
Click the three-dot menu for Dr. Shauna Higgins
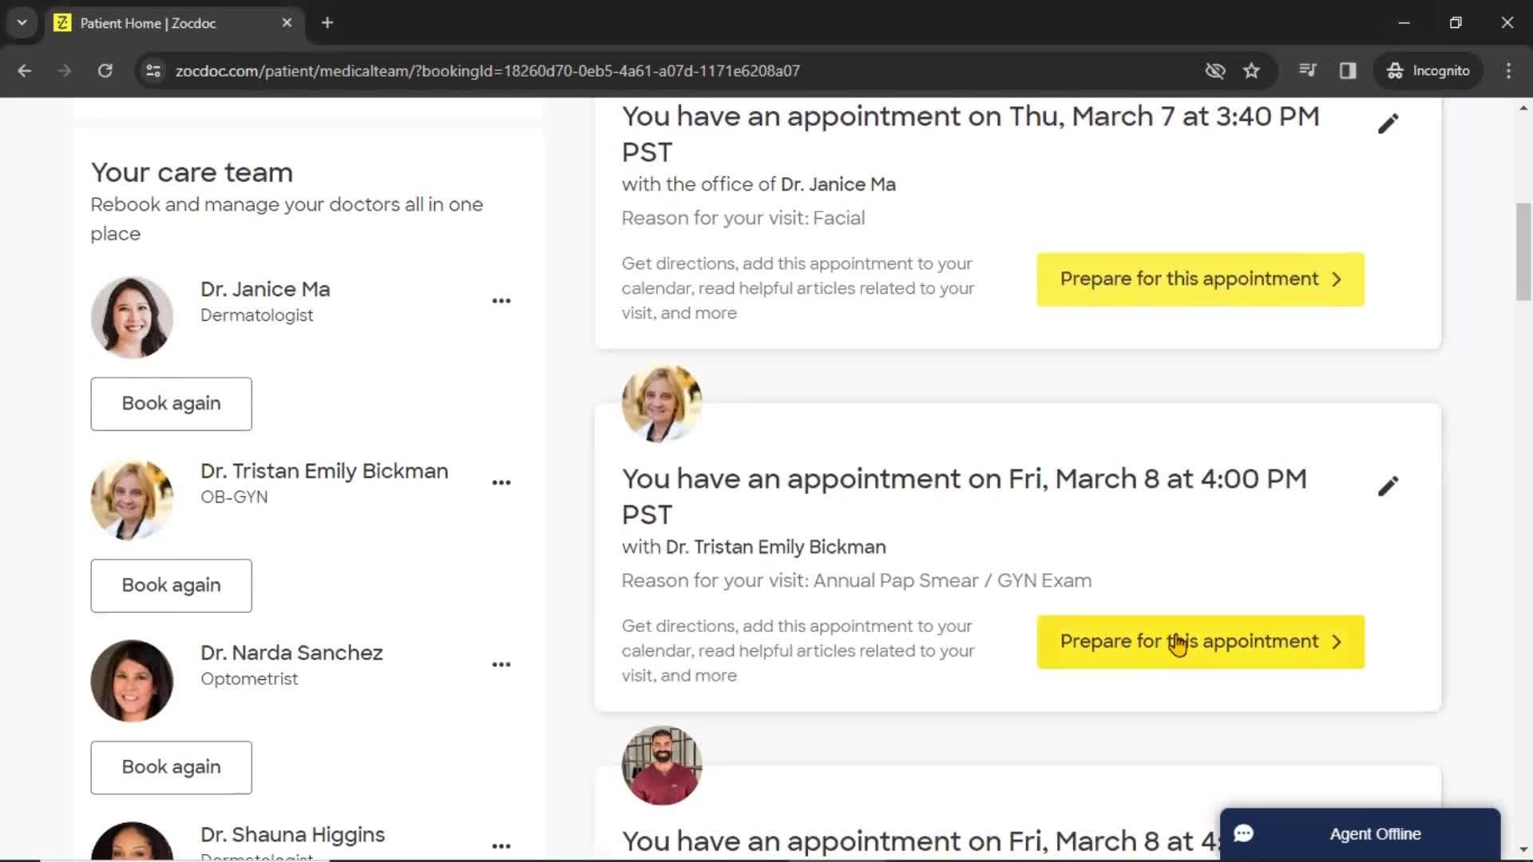[x=501, y=844]
